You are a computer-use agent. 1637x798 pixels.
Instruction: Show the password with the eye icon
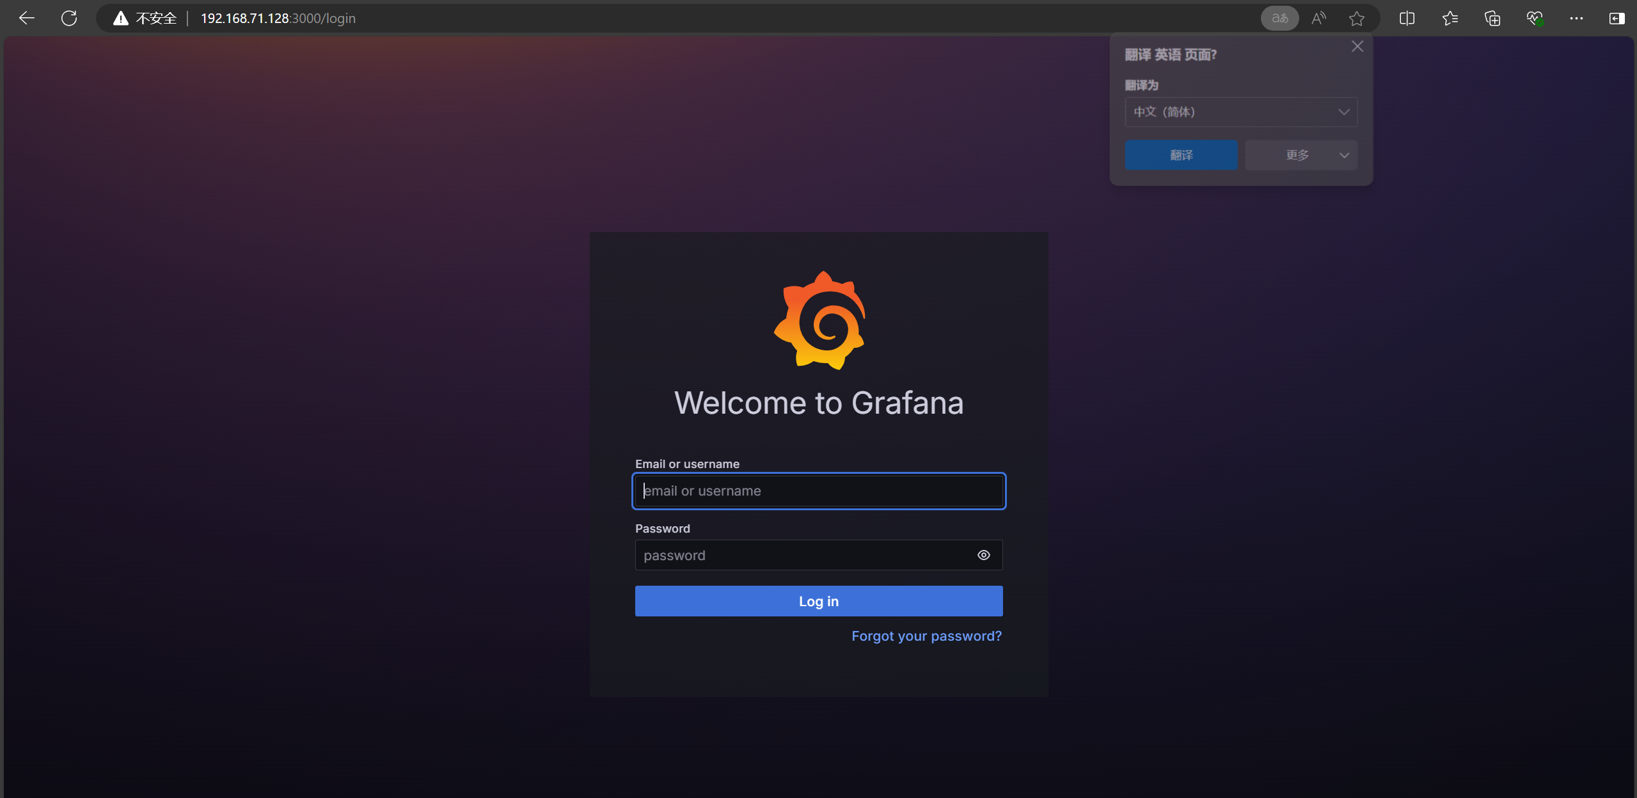click(x=983, y=555)
